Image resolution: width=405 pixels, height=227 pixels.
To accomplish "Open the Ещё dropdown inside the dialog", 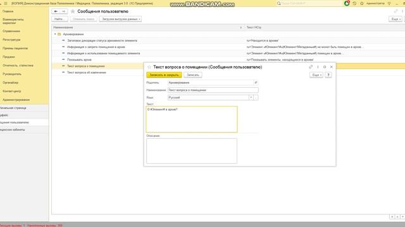I will [316, 75].
